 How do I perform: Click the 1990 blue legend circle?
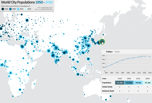pos(10,9)
